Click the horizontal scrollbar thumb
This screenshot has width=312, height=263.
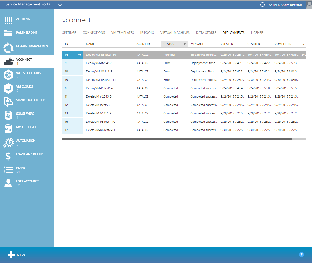tap(177, 139)
